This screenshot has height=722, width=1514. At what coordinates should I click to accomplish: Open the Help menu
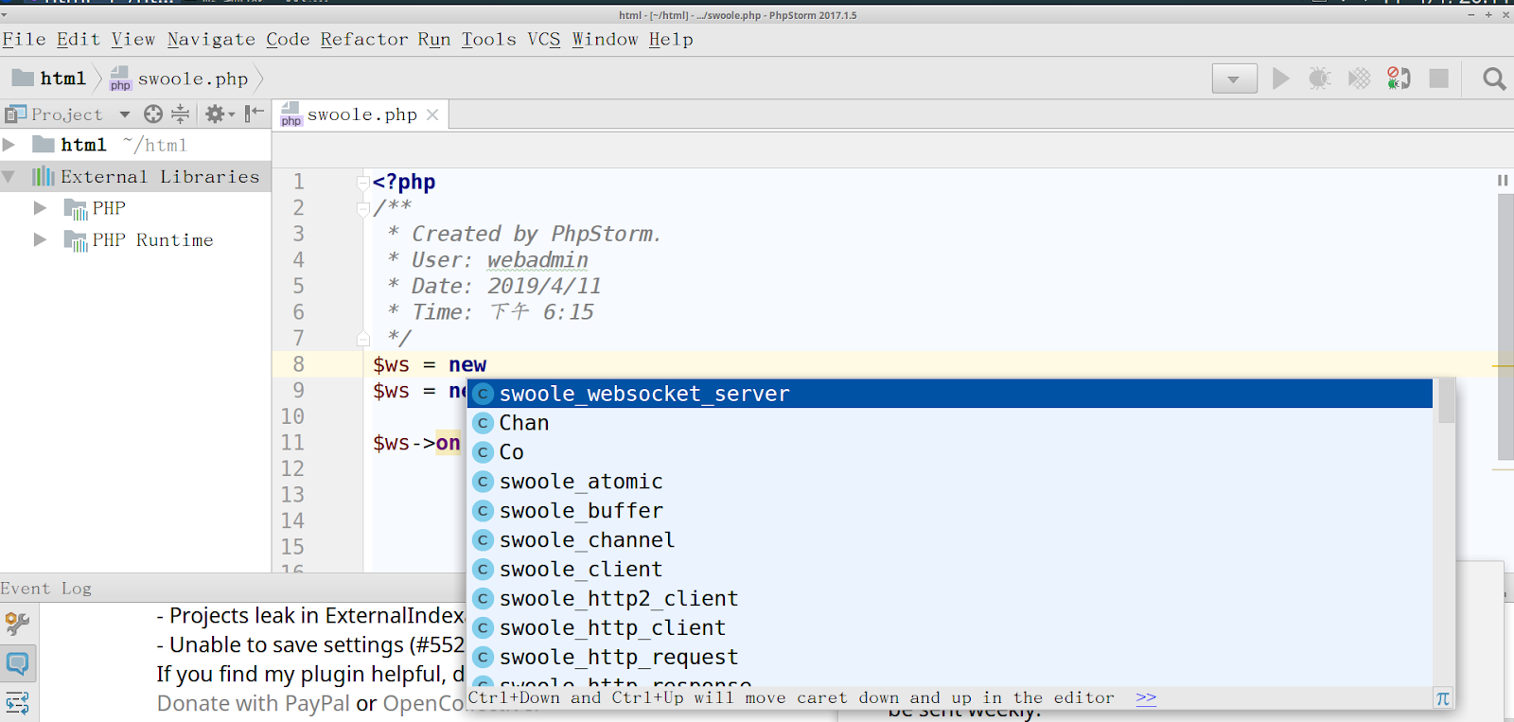coord(671,40)
